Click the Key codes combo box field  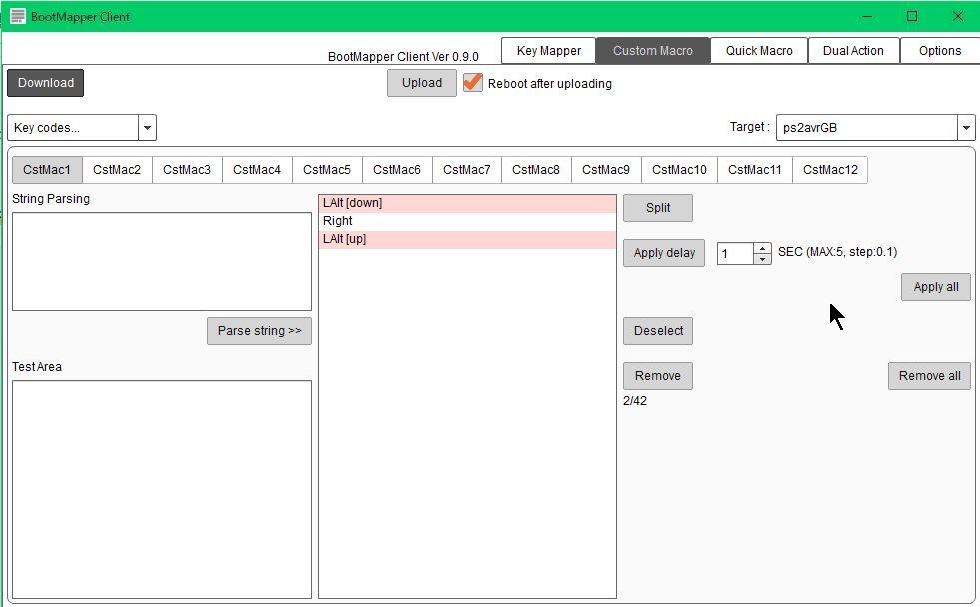click(73, 128)
